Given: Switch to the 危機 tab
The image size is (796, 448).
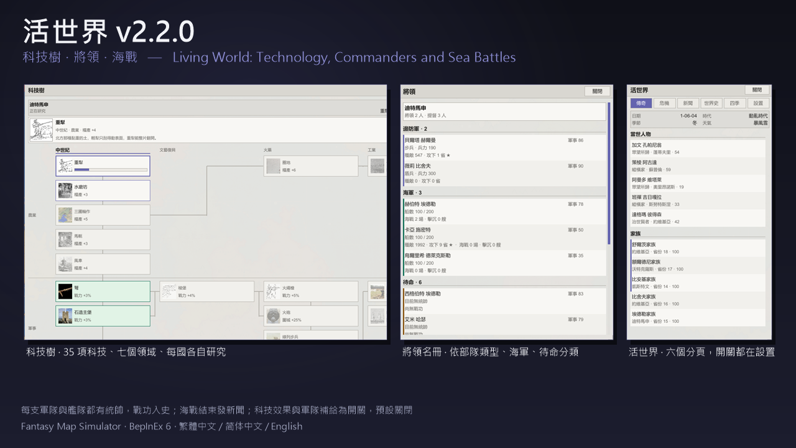Looking at the screenshot, I should (664, 103).
